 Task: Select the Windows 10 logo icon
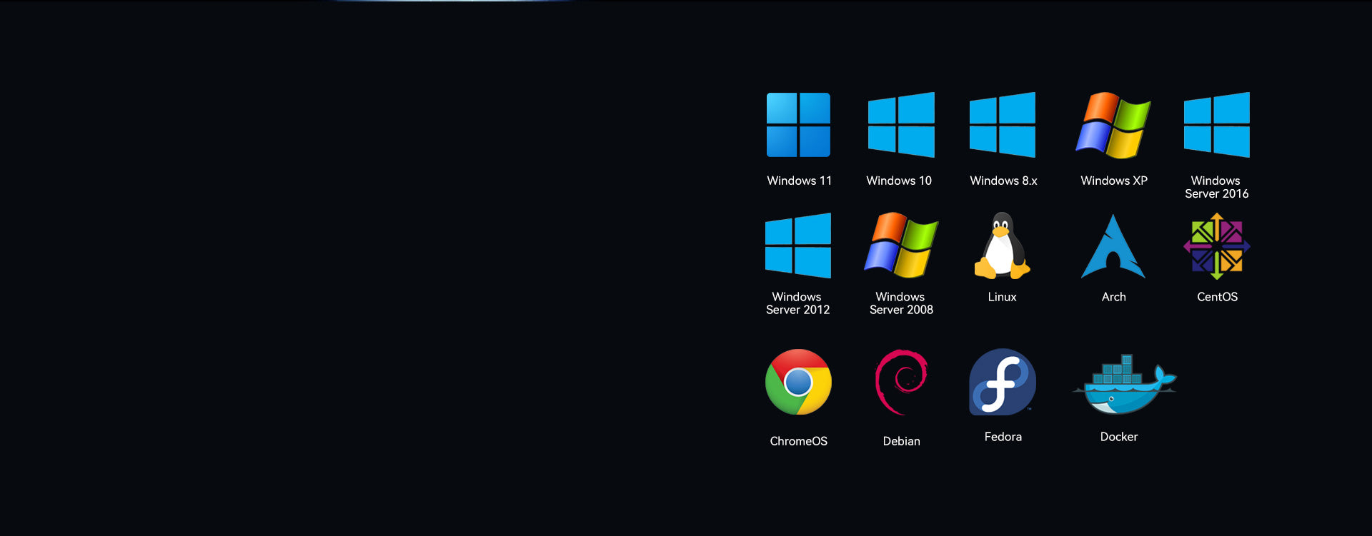pyautogui.click(x=901, y=125)
